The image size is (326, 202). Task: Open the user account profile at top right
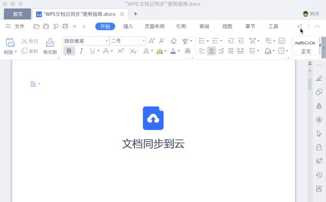311,14
